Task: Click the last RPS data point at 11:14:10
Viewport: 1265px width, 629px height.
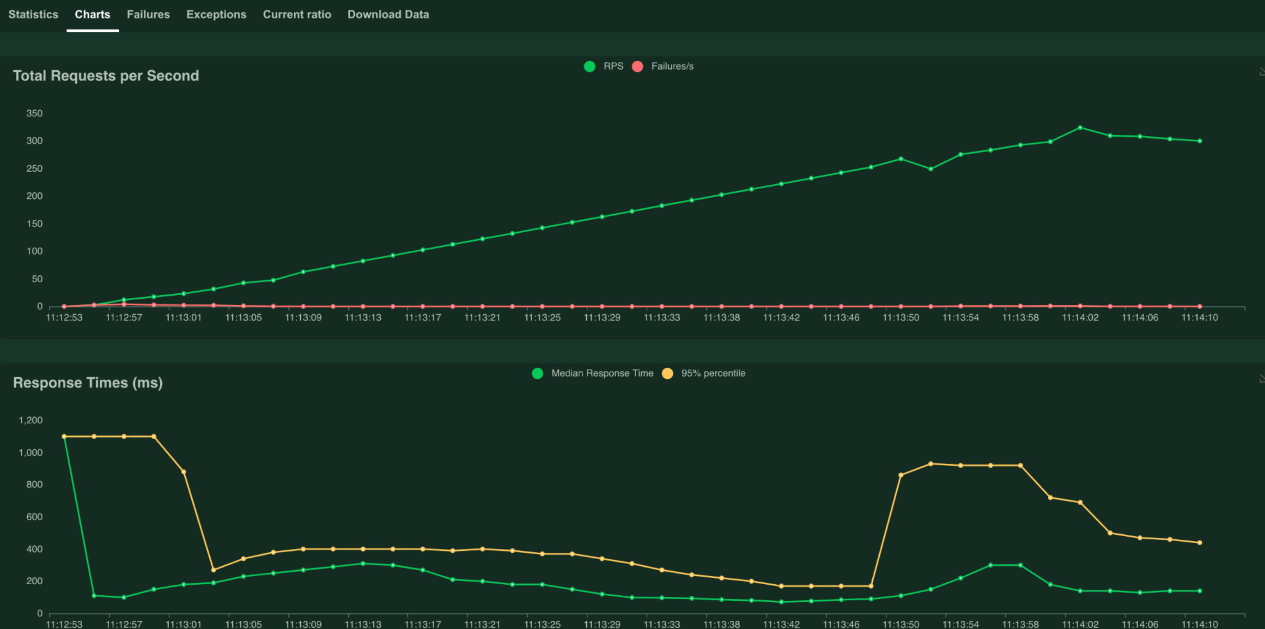Action: click(x=1200, y=141)
